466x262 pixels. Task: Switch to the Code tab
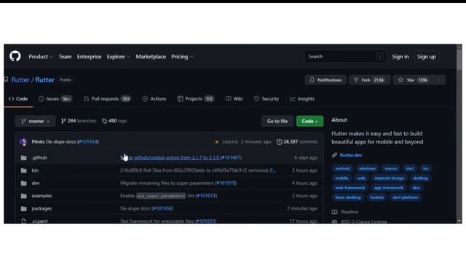click(18, 99)
